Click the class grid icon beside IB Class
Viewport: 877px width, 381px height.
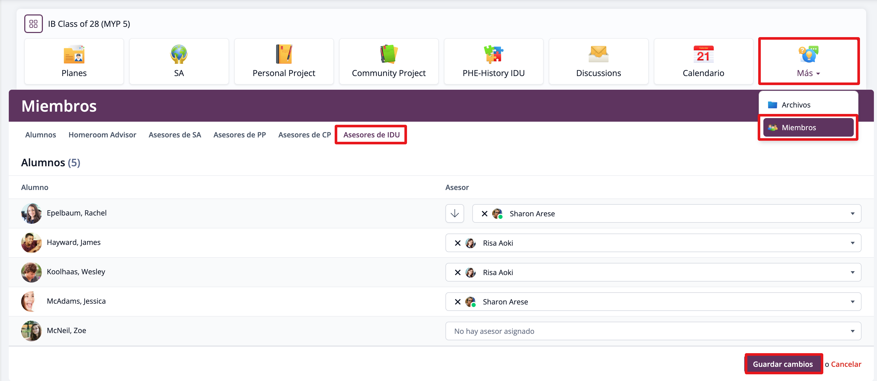pos(33,24)
